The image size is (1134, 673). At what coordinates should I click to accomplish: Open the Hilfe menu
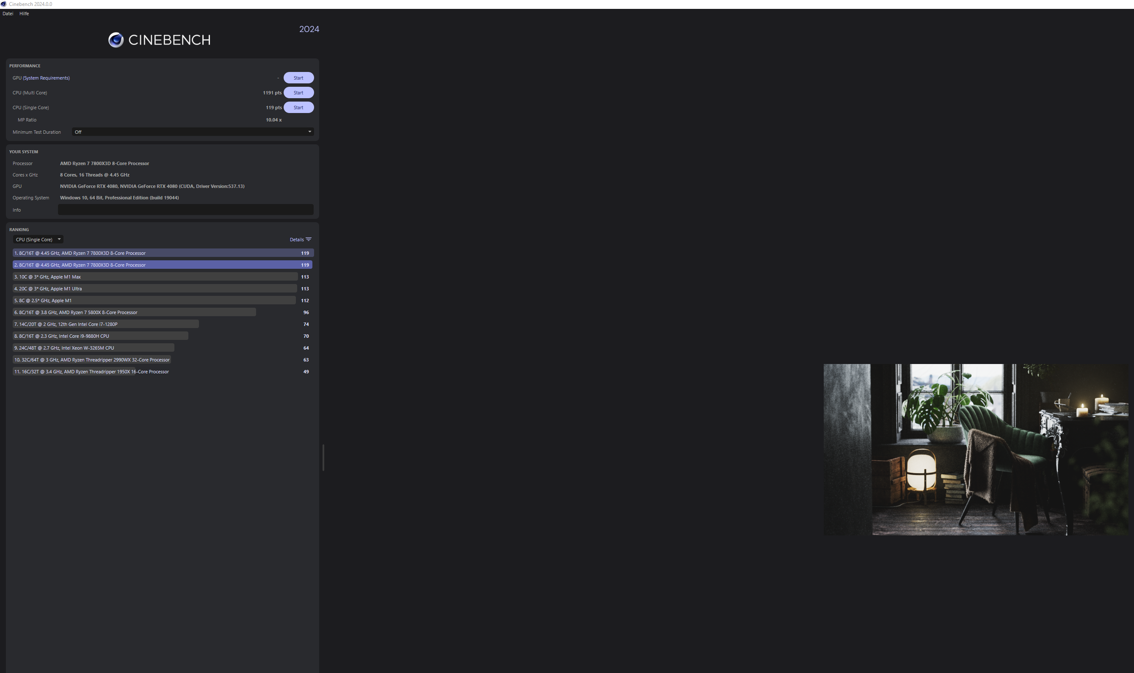click(24, 14)
